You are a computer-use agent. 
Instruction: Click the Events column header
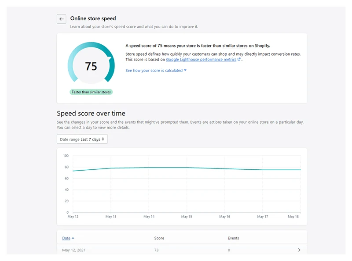coord(234,238)
